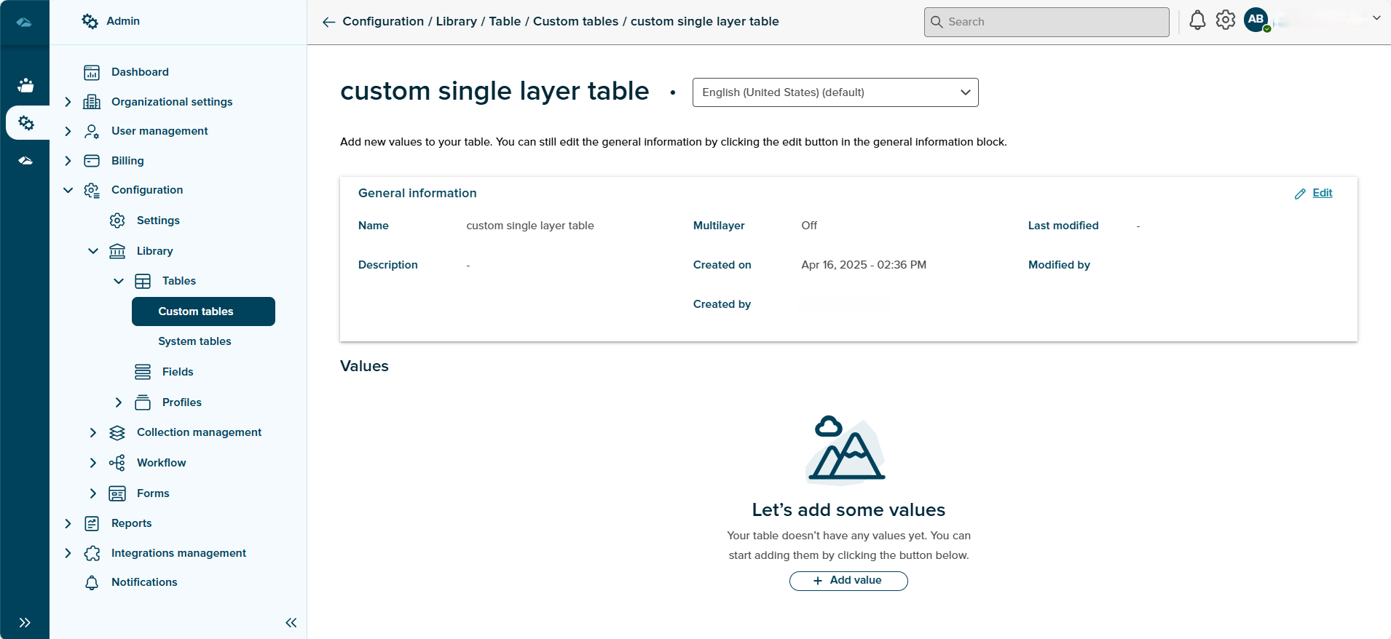Select Fields in the Library menu
The image size is (1391, 639).
tap(178, 372)
